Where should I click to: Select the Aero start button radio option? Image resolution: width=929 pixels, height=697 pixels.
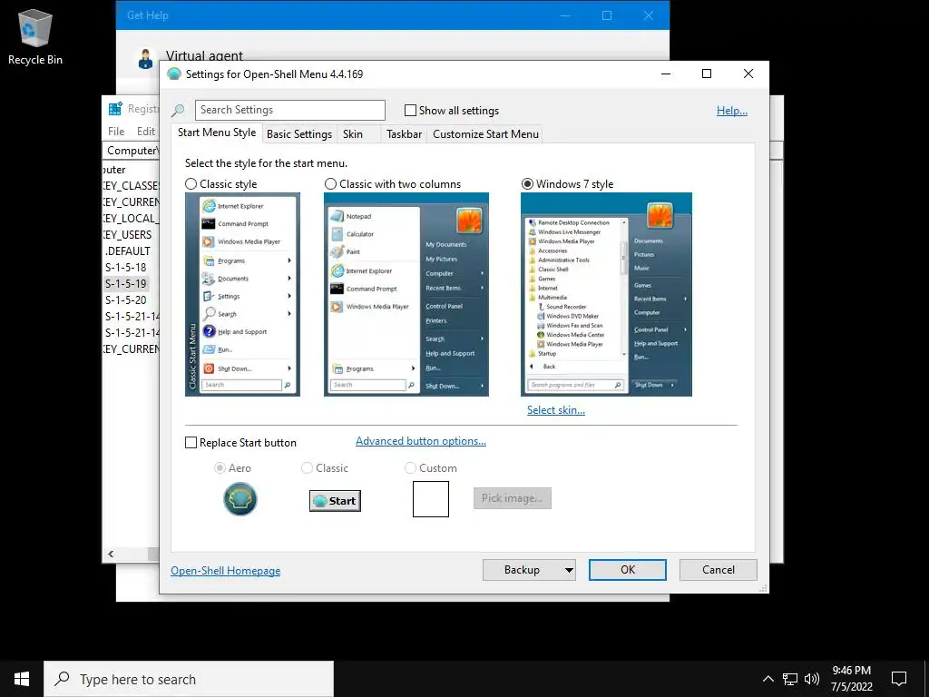(x=220, y=468)
